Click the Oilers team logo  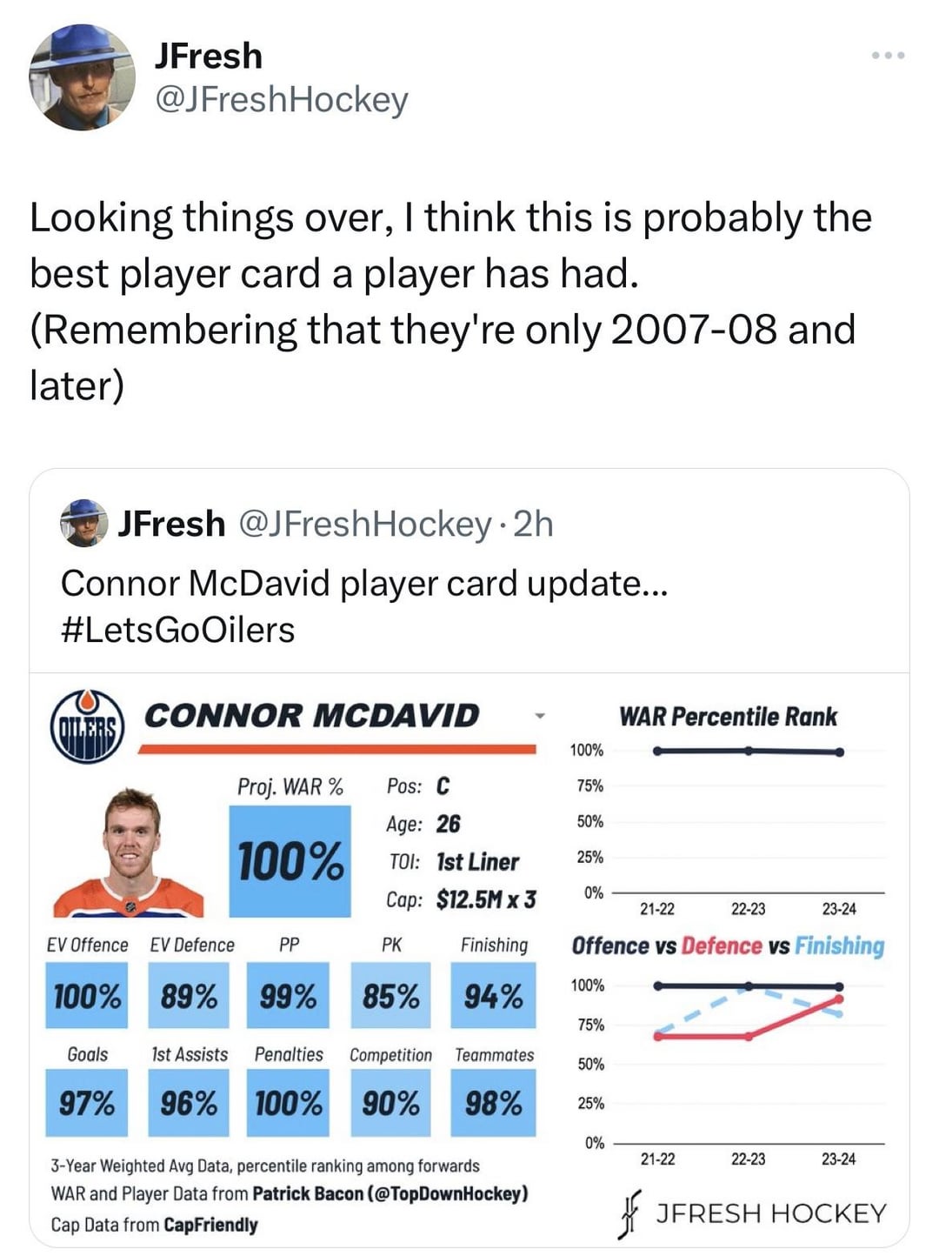click(87, 726)
